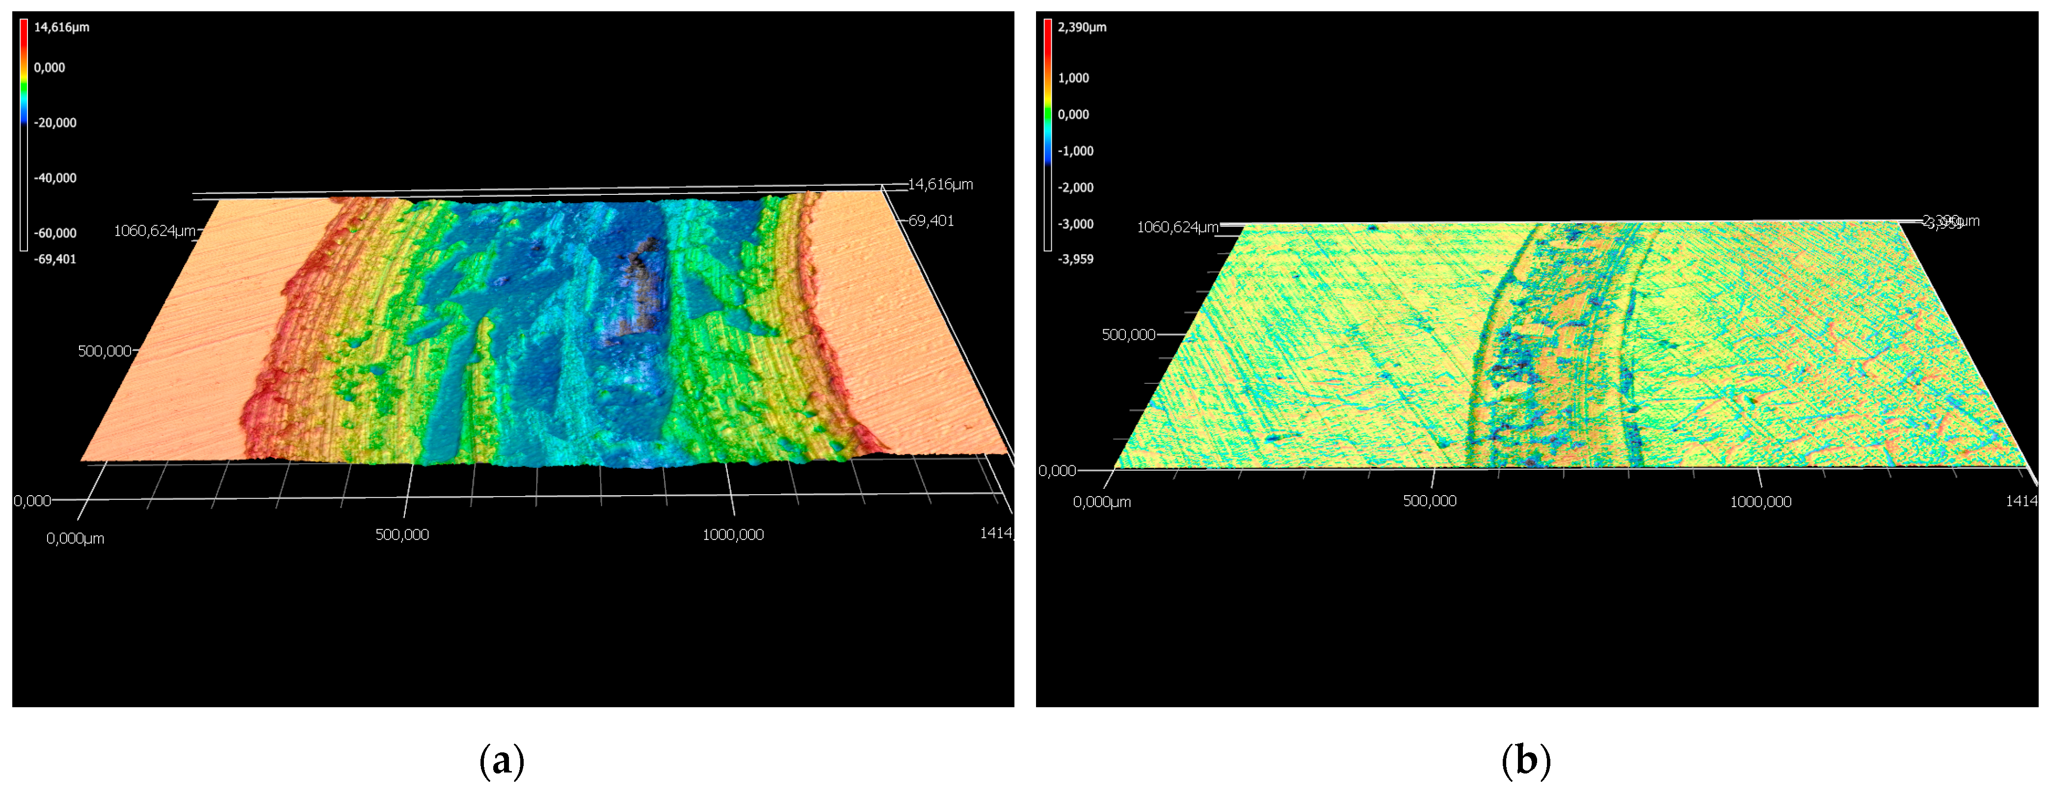Click the 0,000µm x-axis origin label of left plot
Image resolution: width=2048 pixels, height=799 pixels.
coord(75,538)
